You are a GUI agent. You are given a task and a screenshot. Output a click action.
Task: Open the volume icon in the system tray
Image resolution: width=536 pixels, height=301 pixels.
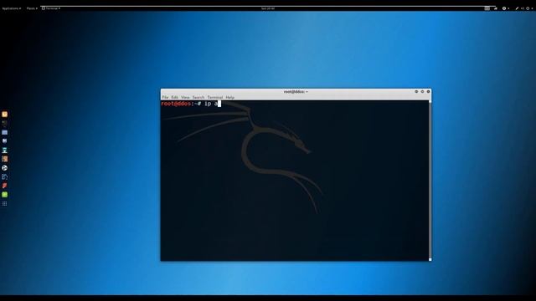coord(523,8)
